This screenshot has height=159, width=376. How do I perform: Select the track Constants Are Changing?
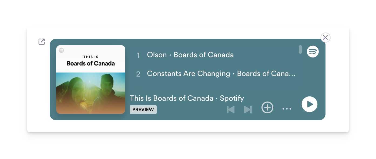pos(188,74)
